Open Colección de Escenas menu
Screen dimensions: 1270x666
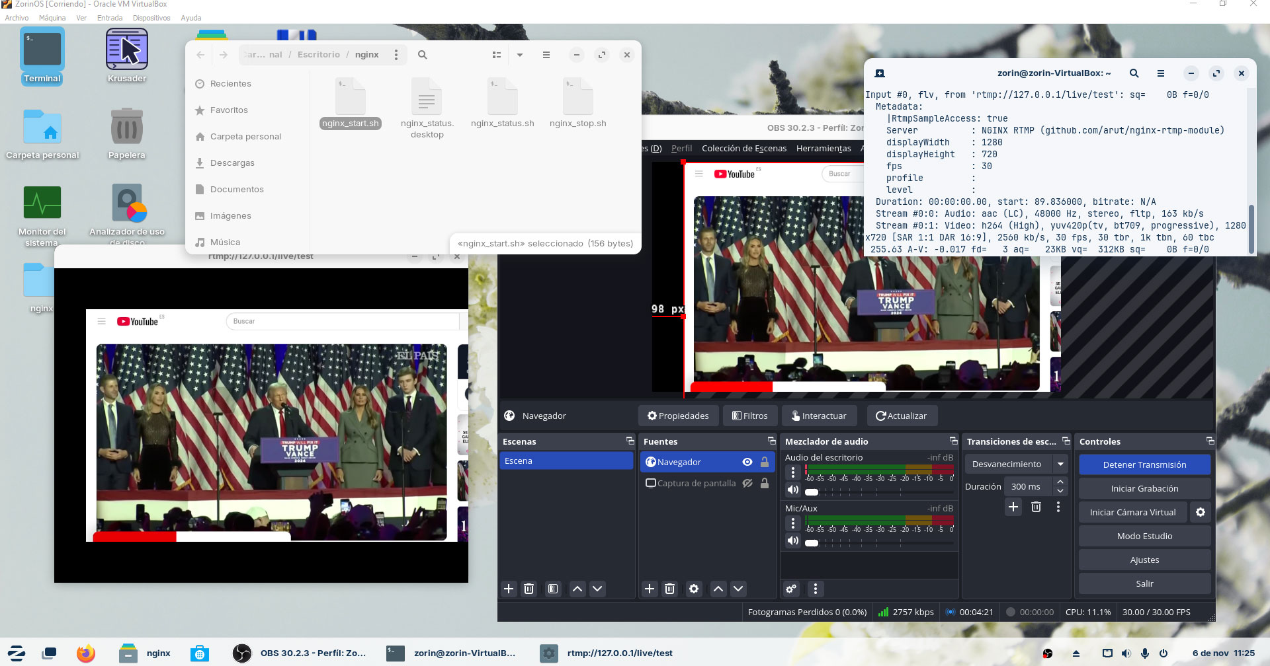pos(743,148)
